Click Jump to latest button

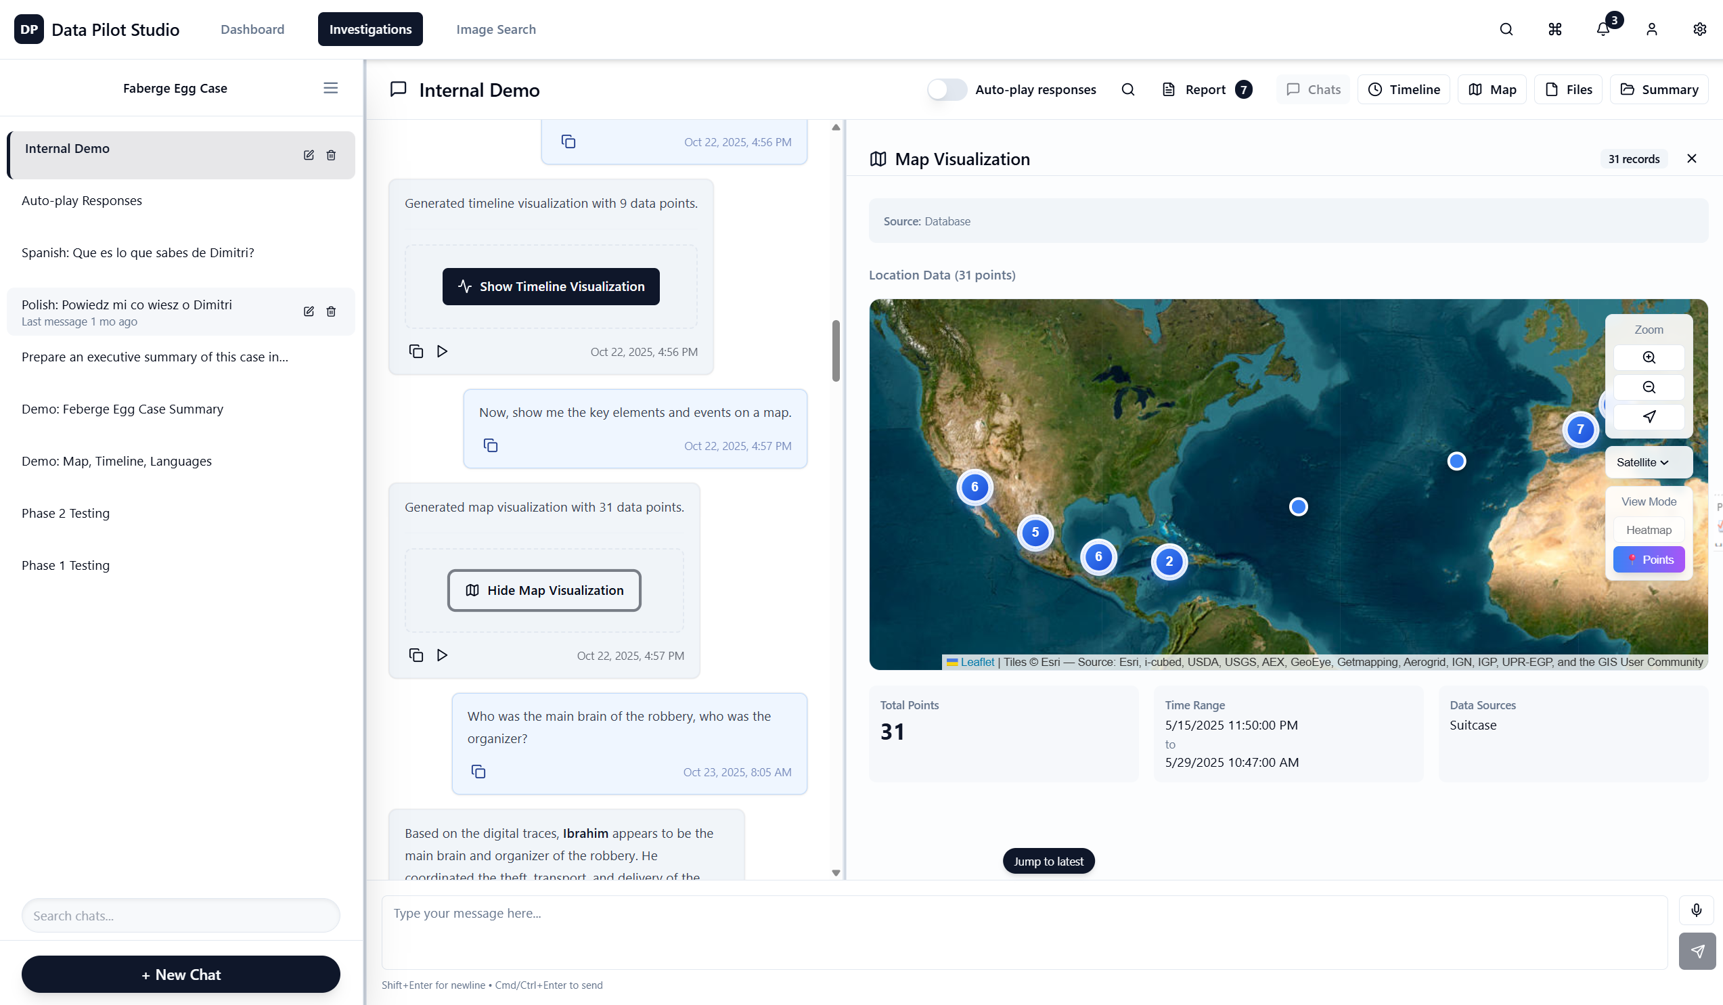(1048, 862)
